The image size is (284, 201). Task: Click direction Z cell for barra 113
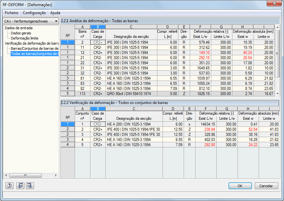coord(184,94)
